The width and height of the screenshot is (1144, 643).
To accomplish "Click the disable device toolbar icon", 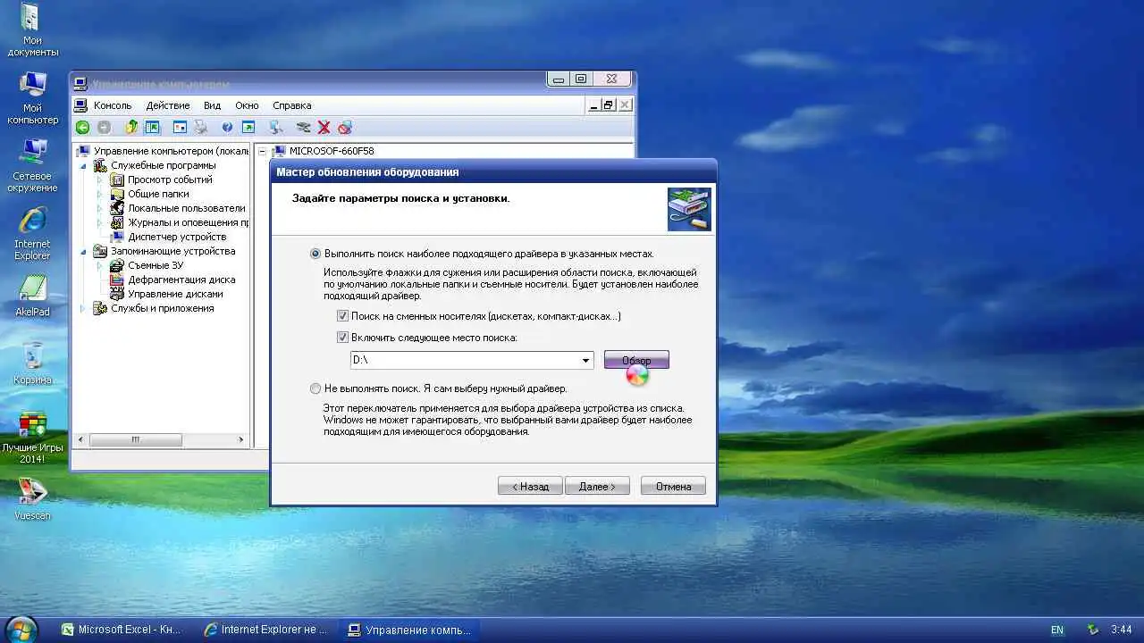I will click(345, 128).
